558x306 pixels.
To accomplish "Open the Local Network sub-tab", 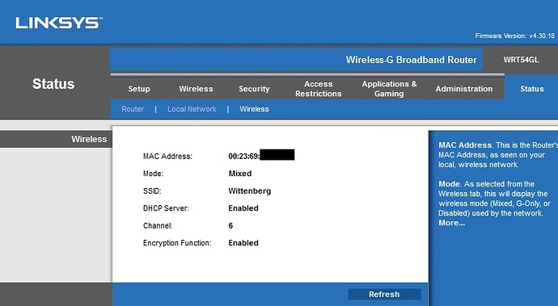I will [192, 109].
